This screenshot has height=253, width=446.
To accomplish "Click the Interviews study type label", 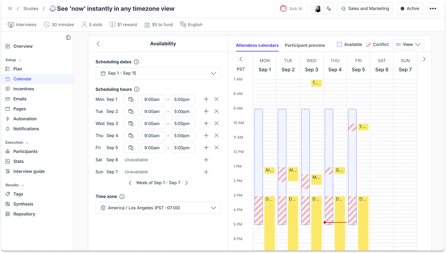I will 22,25.
